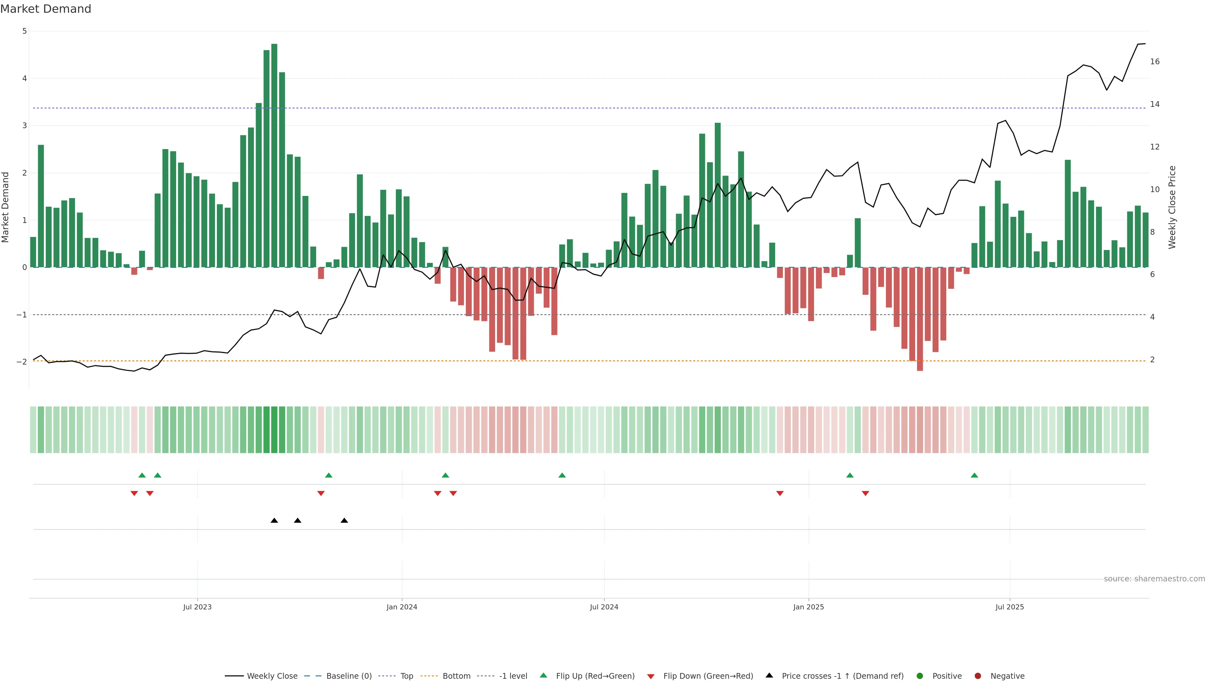Viewport: 1221px width, 687px height.
Task: Click the green Positive legend circle
Action: (x=920, y=676)
